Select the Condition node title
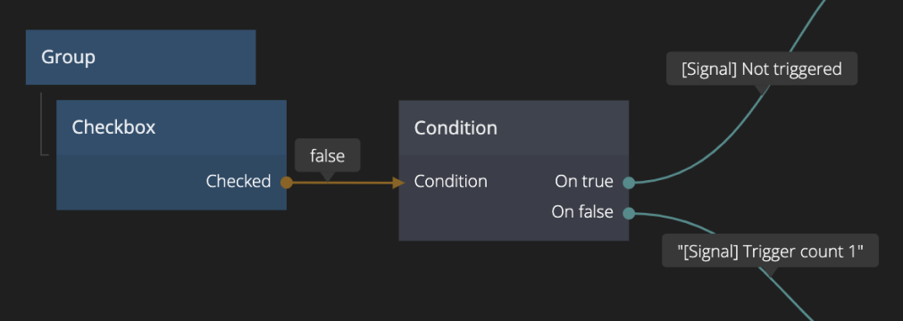Image resolution: width=903 pixels, height=321 pixels. [x=456, y=128]
